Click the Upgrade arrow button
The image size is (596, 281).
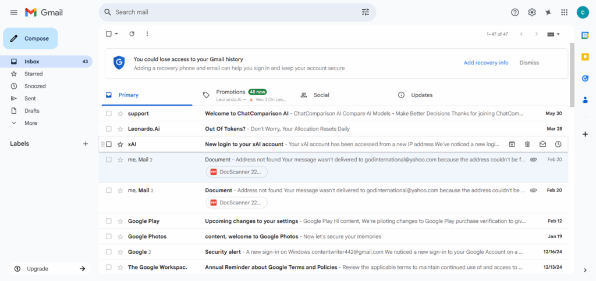(82, 269)
